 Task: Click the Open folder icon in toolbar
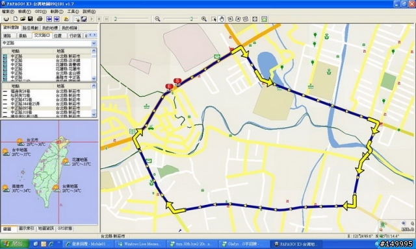tap(23, 19)
